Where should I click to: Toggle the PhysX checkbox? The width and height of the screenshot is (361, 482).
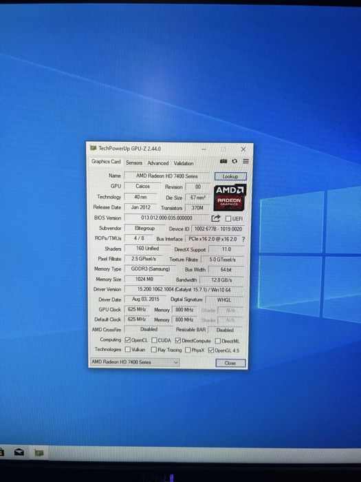(x=188, y=350)
